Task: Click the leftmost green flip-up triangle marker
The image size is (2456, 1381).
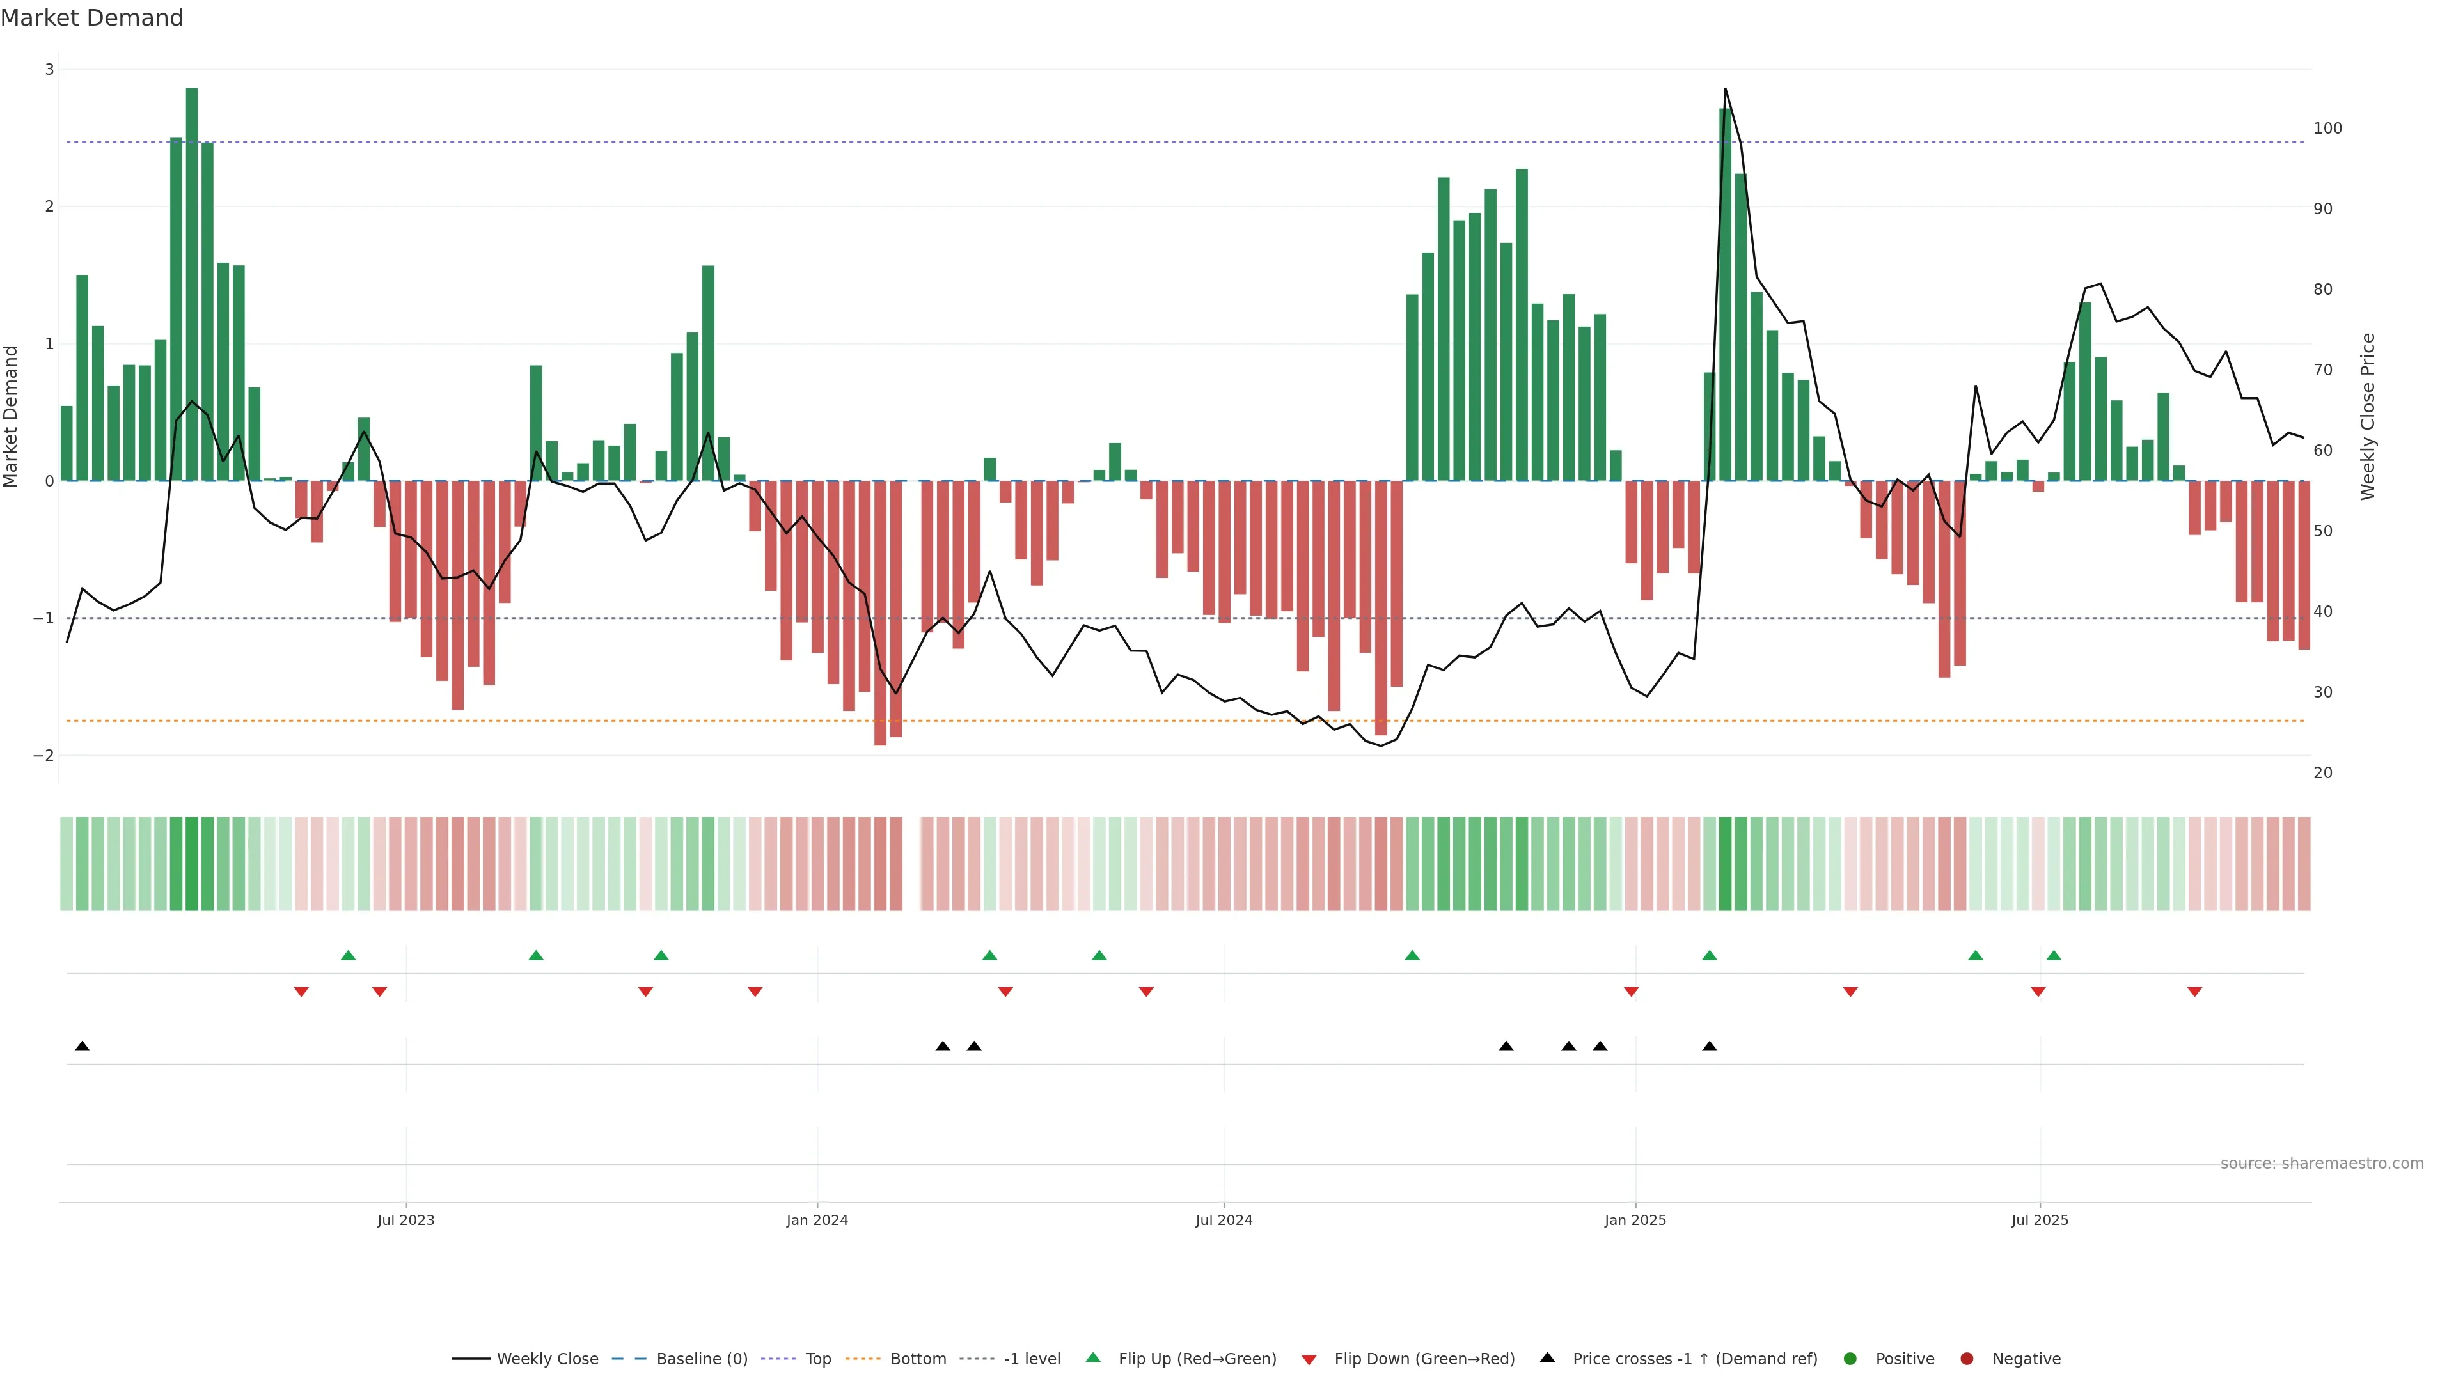Action: 348,955
